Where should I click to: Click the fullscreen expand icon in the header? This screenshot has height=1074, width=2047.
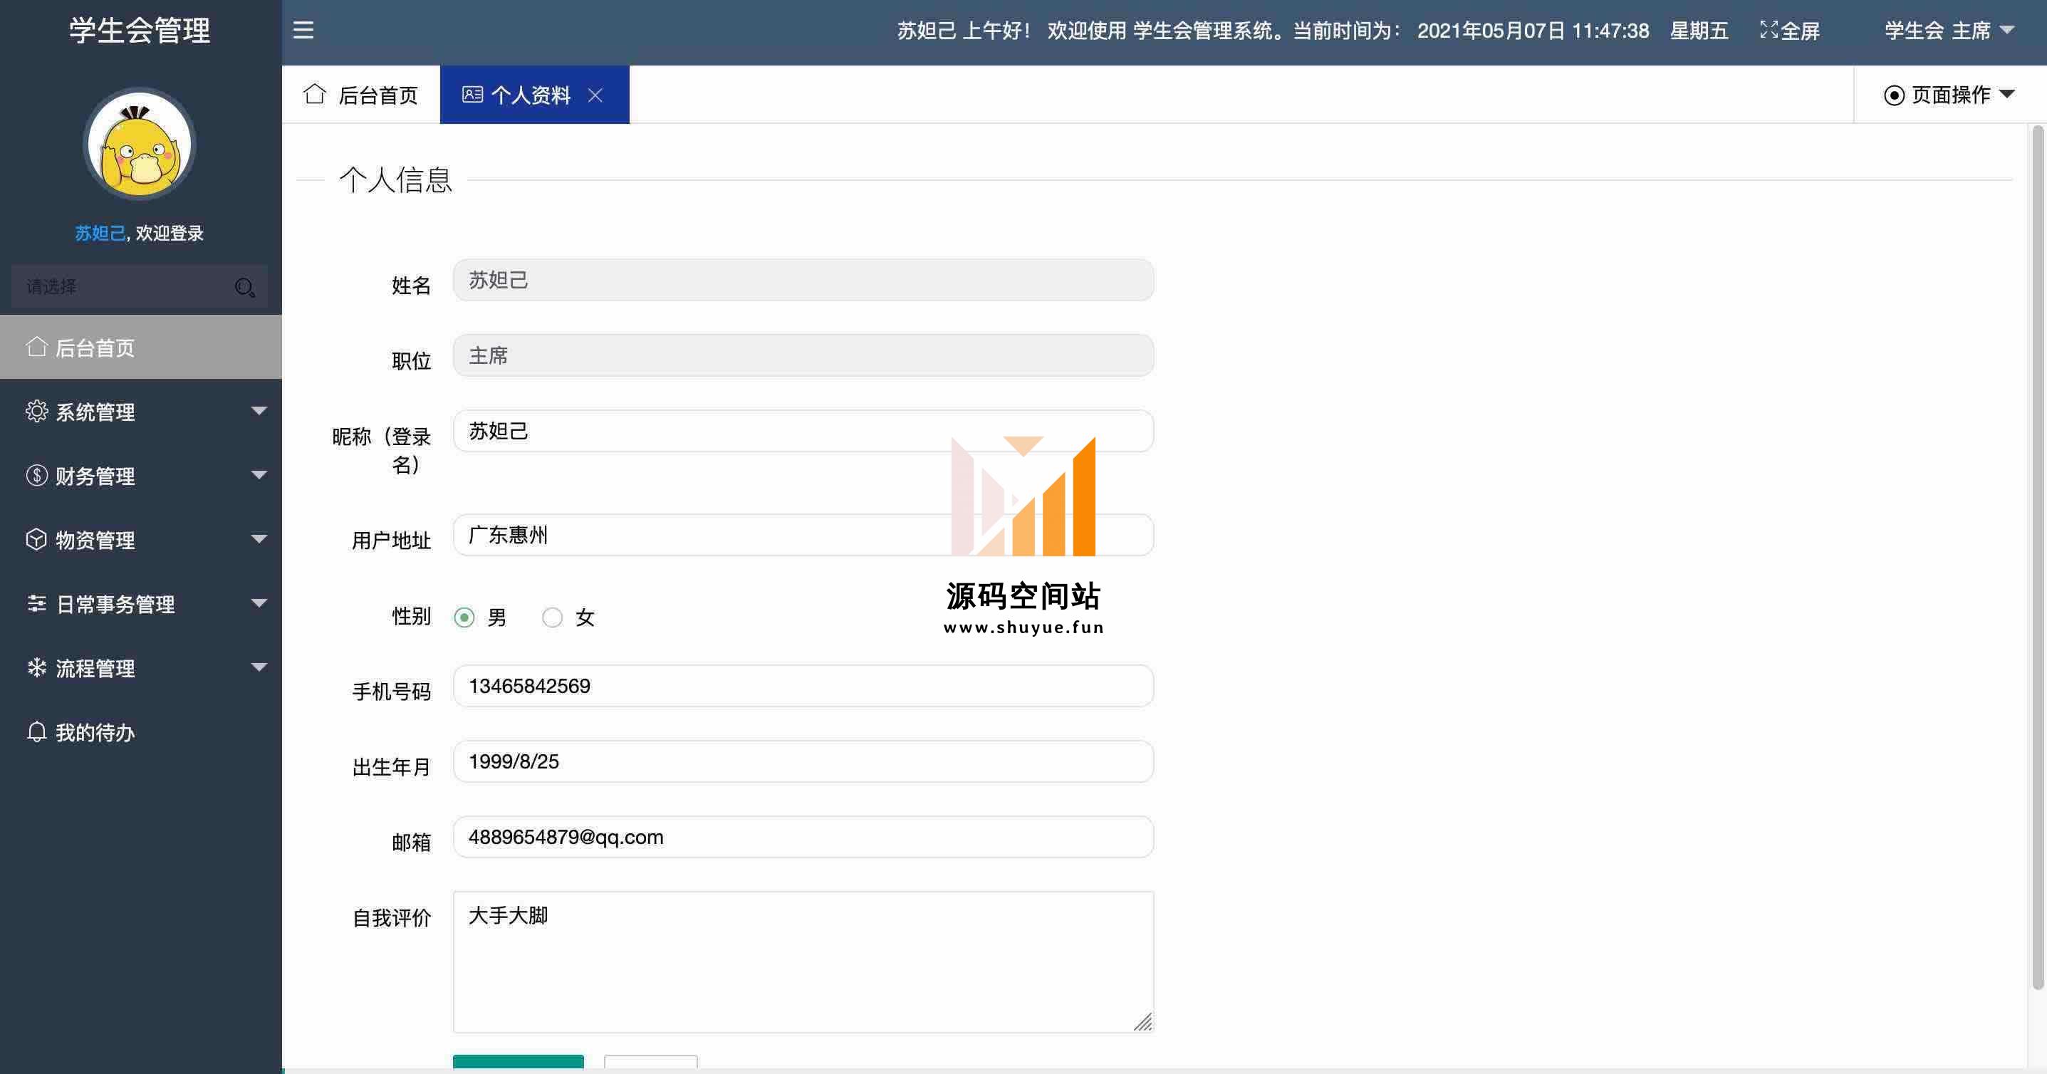point(1768,30)
